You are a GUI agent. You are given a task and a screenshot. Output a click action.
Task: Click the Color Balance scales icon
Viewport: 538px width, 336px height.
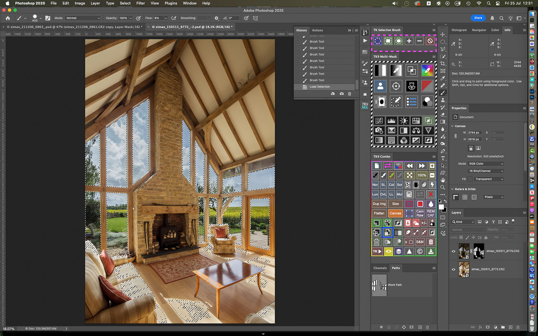tap(416, 130)
